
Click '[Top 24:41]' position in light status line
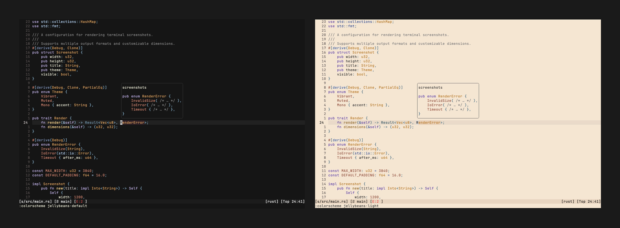(x=589, y=202)
